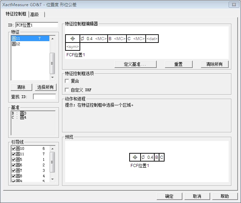This screenshot has width=241, height=203.
Task: Uncheck 圆10 in the leader list
Action: pos(14,148)
